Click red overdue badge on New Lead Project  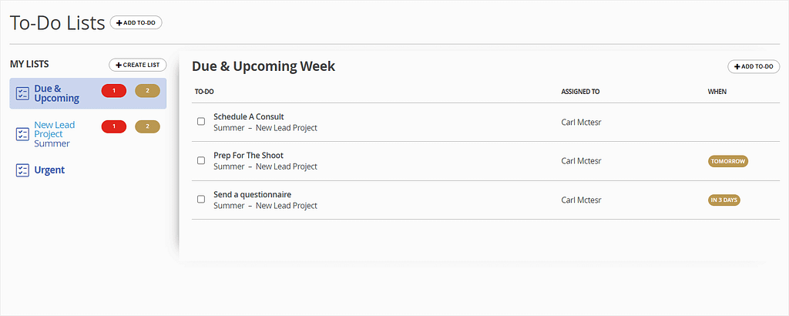click(113, 126)
